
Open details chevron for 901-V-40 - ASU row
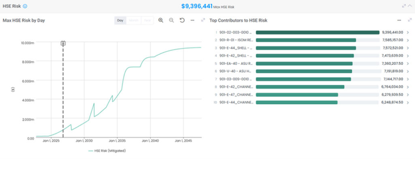[408, 71]
